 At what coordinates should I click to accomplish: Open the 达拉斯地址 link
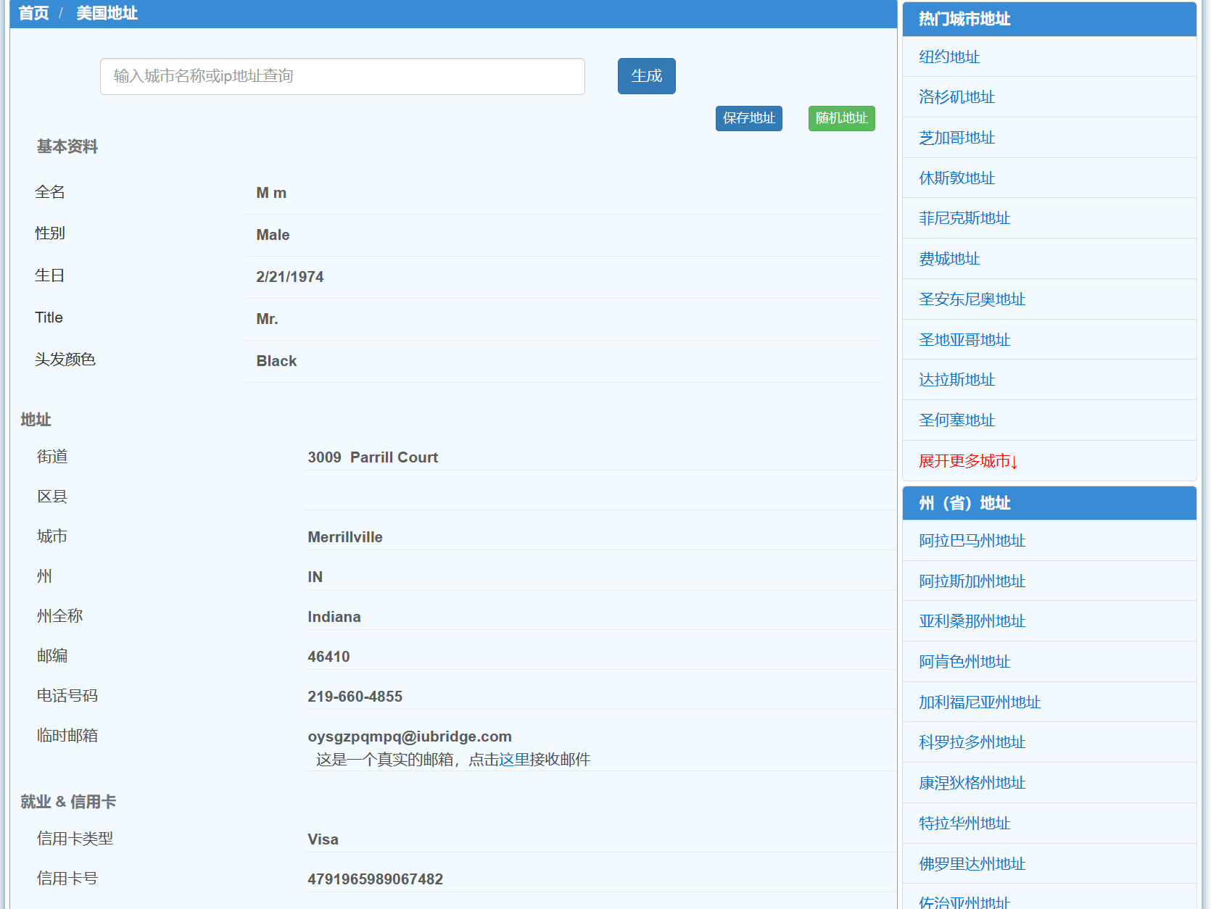click(956, 380)
